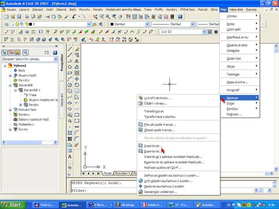This screenshot has height=209, width=279.
Task: Open the Nastavení vertical tab
Action: (62, 100)
